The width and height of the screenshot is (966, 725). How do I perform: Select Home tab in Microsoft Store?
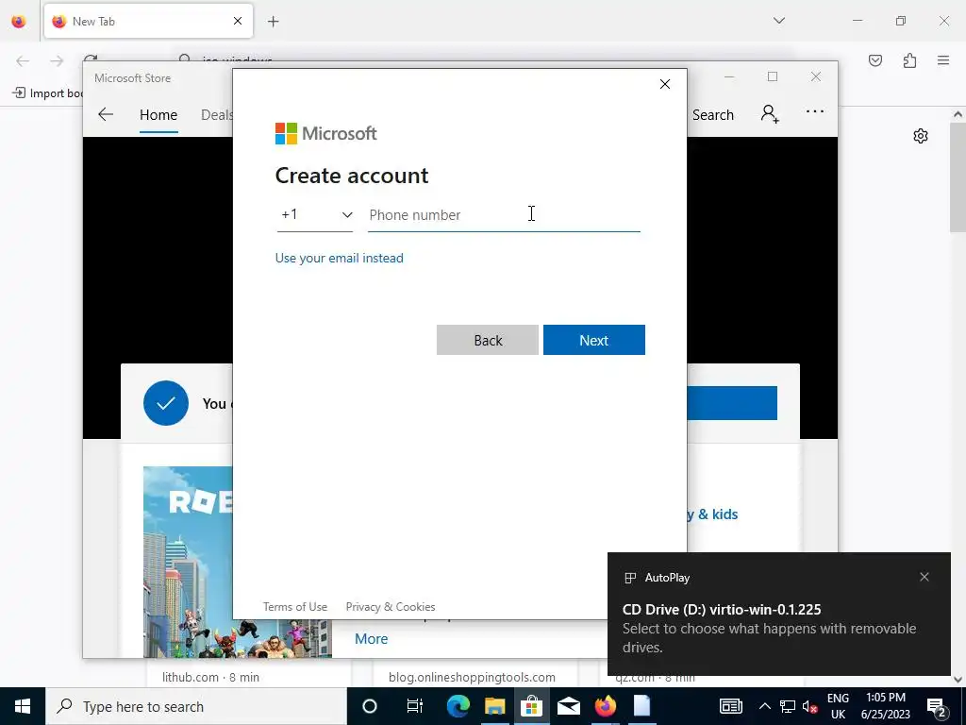coord(158,114)
